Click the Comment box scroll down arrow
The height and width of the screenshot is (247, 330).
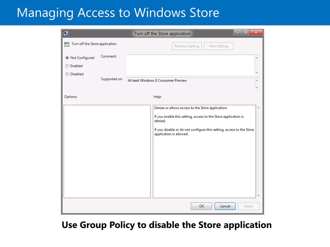pyautogui.click(x=257, y=72)
